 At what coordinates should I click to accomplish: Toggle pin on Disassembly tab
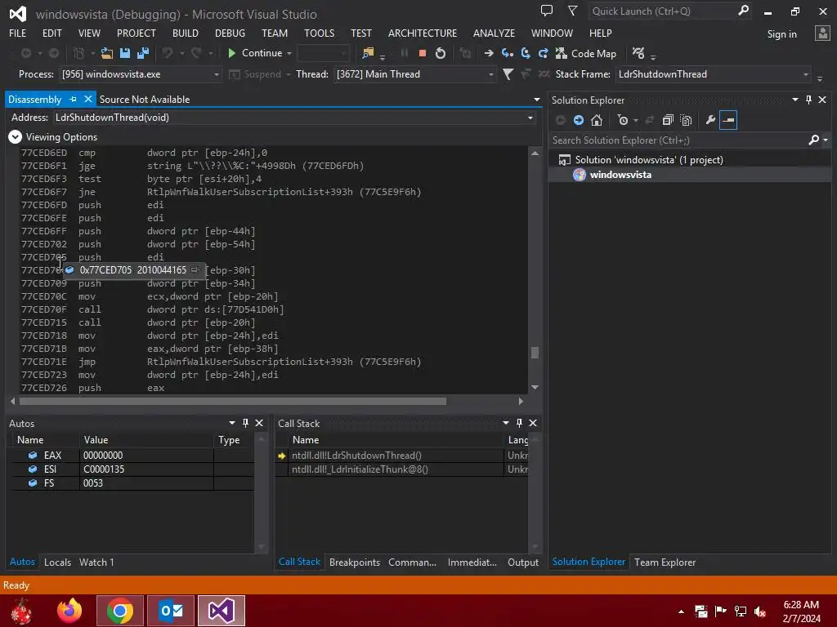(73, 99)
